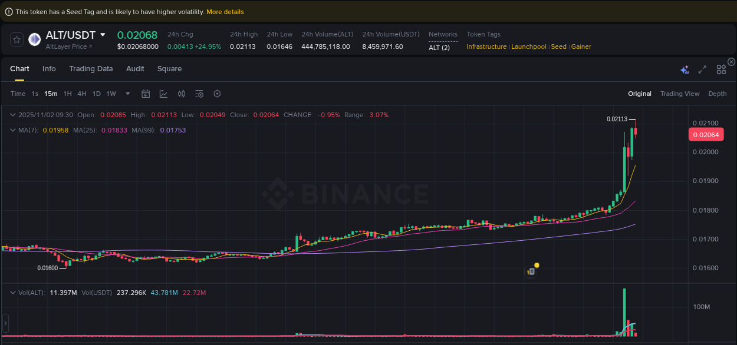Launch the AI assistant sparkle icon
The height and width of the screenshot is (345, 737).
coord(685,69)
